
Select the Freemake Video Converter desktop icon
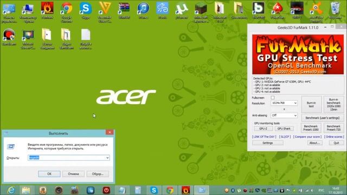click(105, 12)
